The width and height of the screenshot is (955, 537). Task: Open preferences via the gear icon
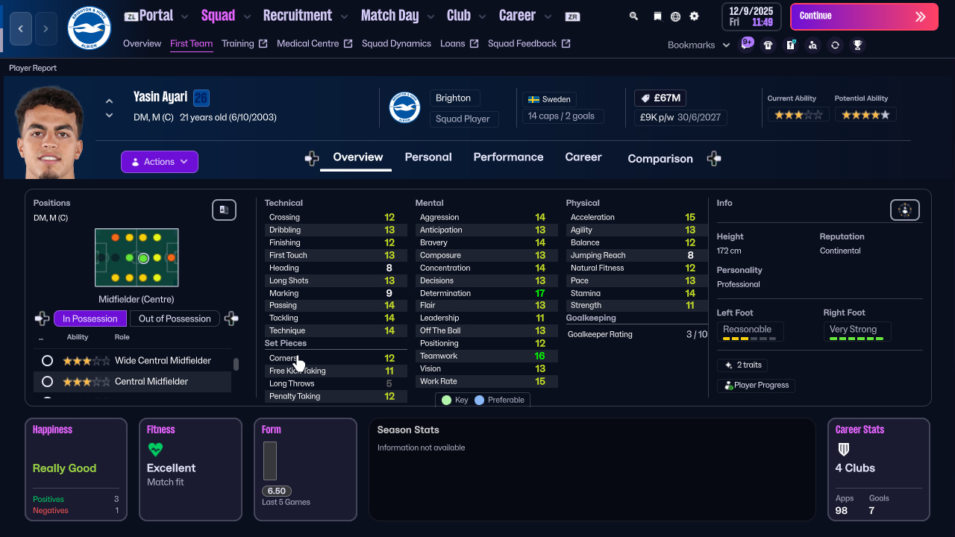coord(694,15)
